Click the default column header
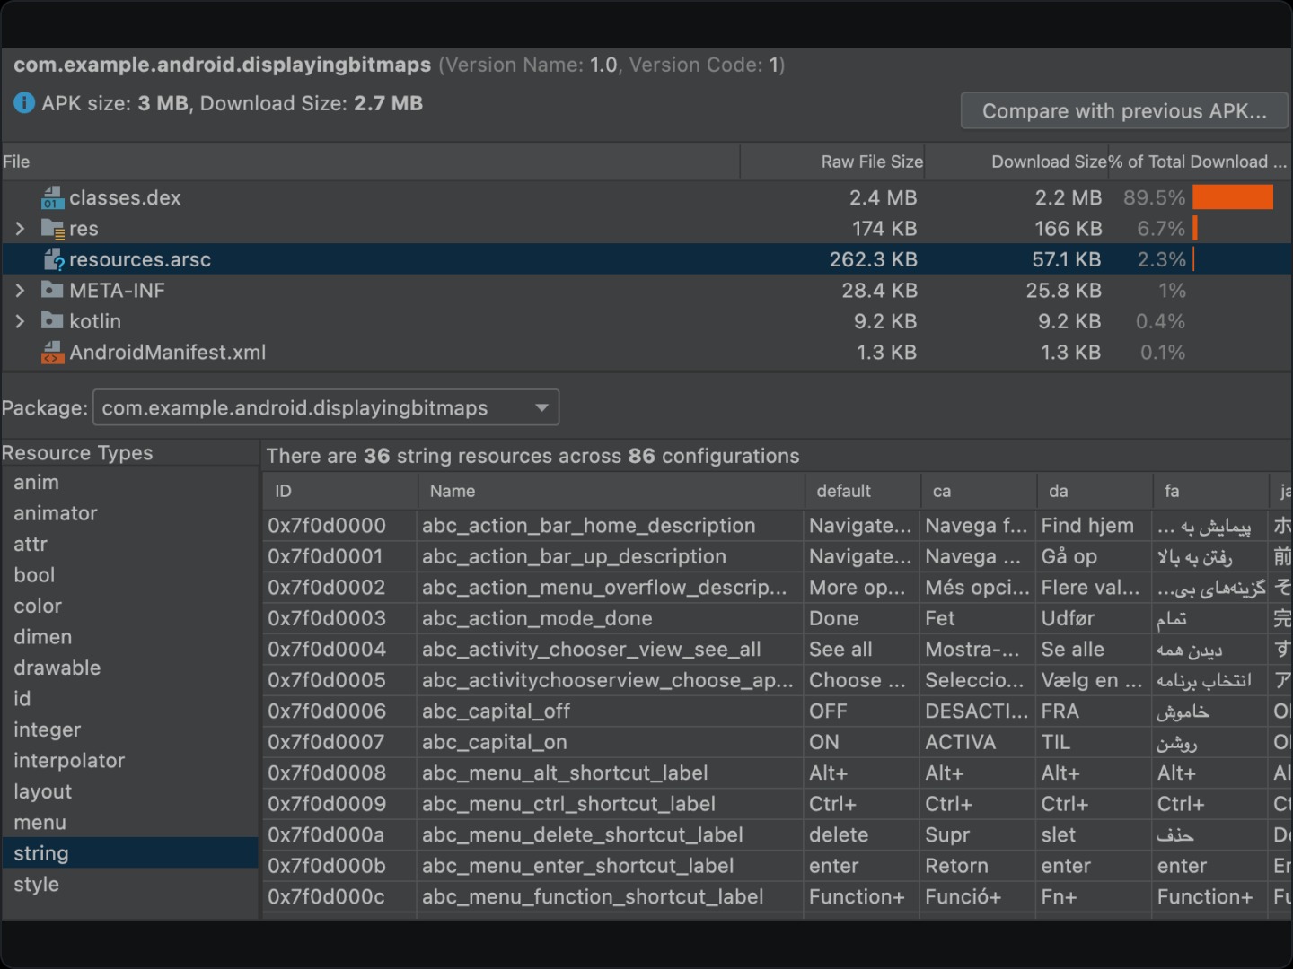This screenshot has width=1293, height=969. pos(863,491)
